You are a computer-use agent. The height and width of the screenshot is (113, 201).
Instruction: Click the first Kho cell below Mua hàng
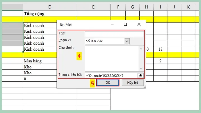click(40, 67)
